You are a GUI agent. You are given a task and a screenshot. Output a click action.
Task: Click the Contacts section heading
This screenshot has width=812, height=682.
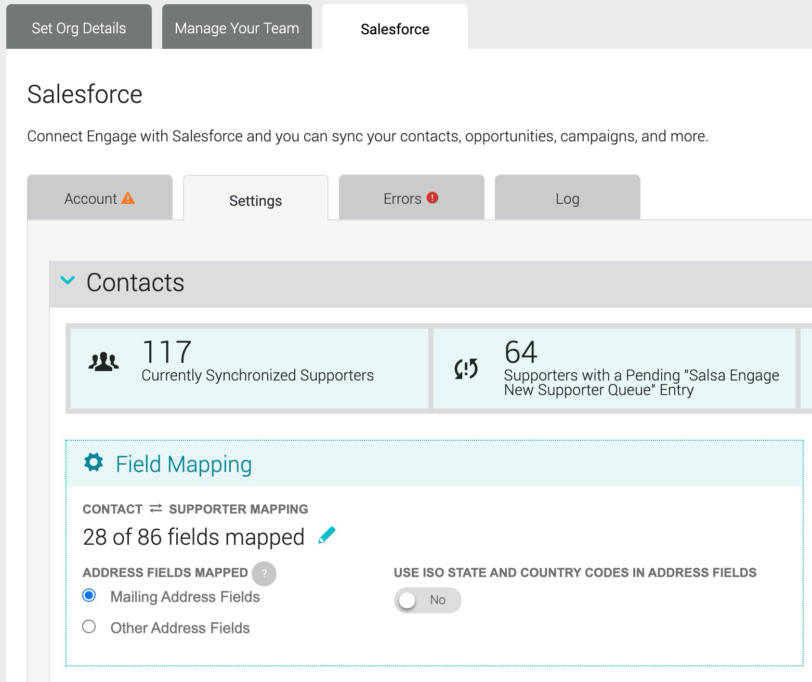click(135, 283)
